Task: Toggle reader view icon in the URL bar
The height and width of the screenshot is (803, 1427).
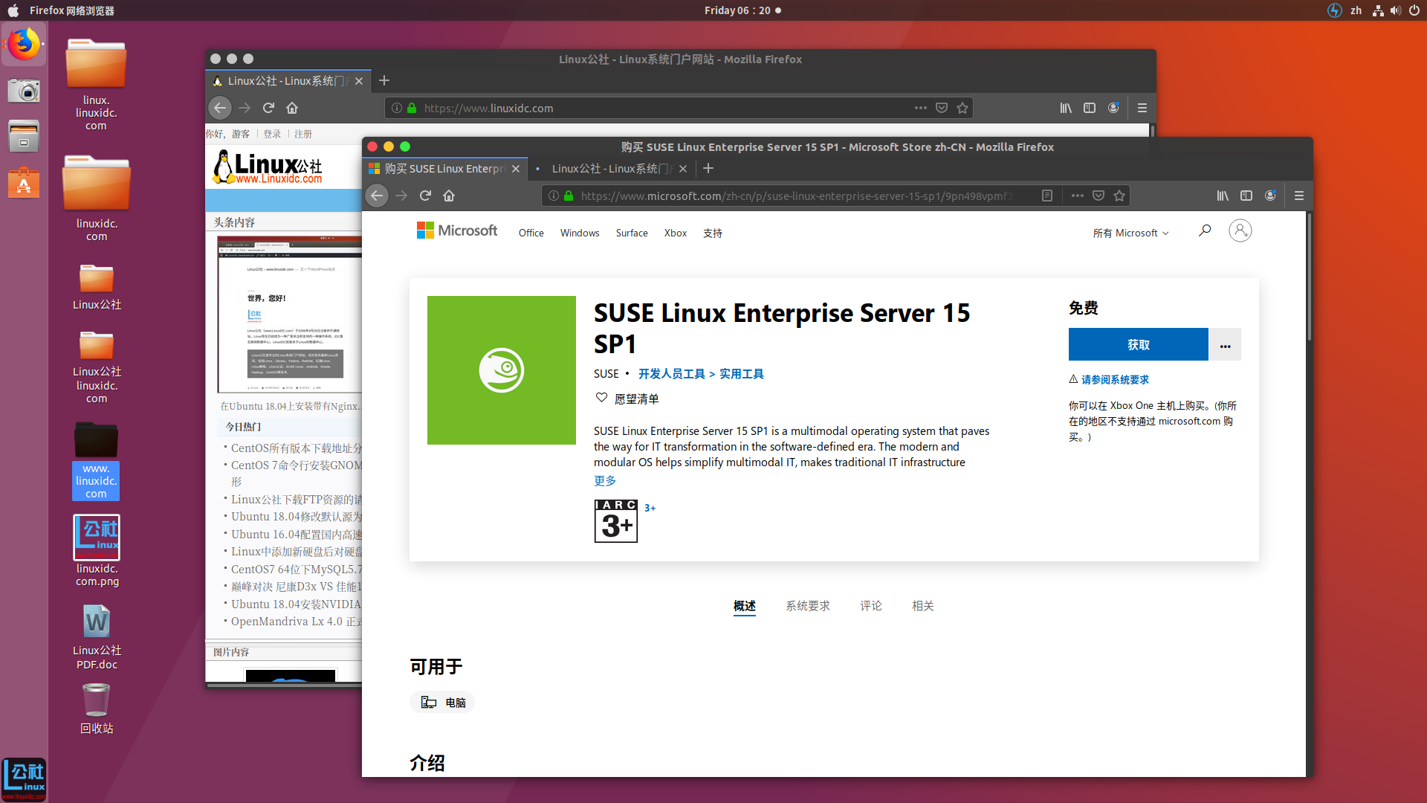Action: tap(1046, 196)
